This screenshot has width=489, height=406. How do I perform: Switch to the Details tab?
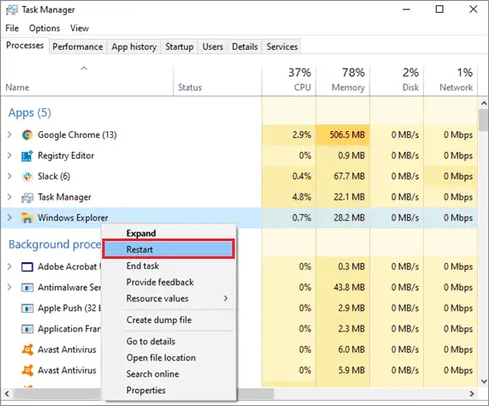pos(245,47)
